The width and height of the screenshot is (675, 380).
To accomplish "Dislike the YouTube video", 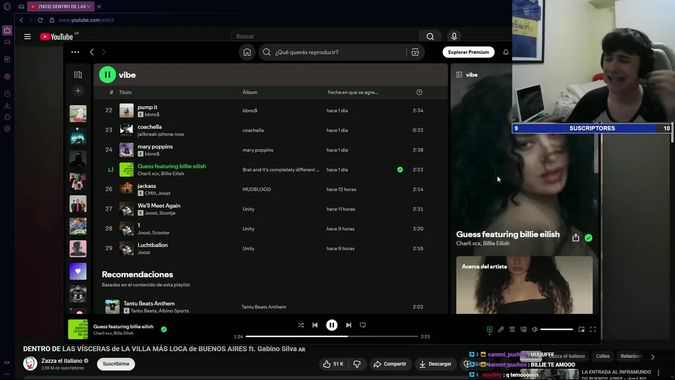I will [357, 364].
